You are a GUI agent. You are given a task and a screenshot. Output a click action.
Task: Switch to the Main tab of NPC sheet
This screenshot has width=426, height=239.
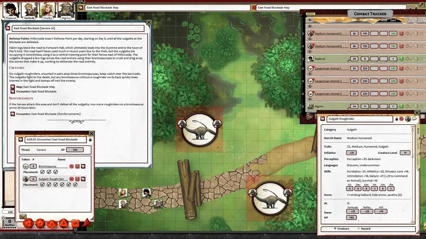tap(418, 131)
